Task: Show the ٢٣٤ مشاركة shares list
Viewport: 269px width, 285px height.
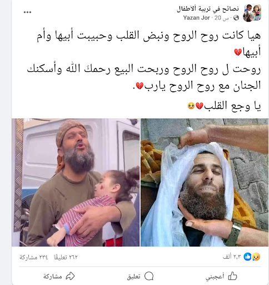Action: tap(34, 257)
